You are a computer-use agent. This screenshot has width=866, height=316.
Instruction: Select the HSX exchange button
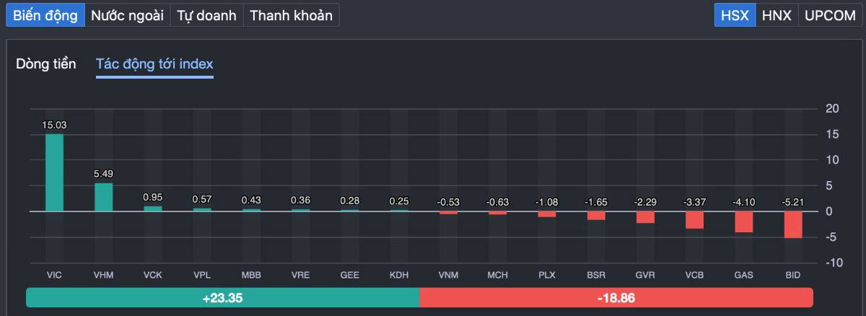735,15
